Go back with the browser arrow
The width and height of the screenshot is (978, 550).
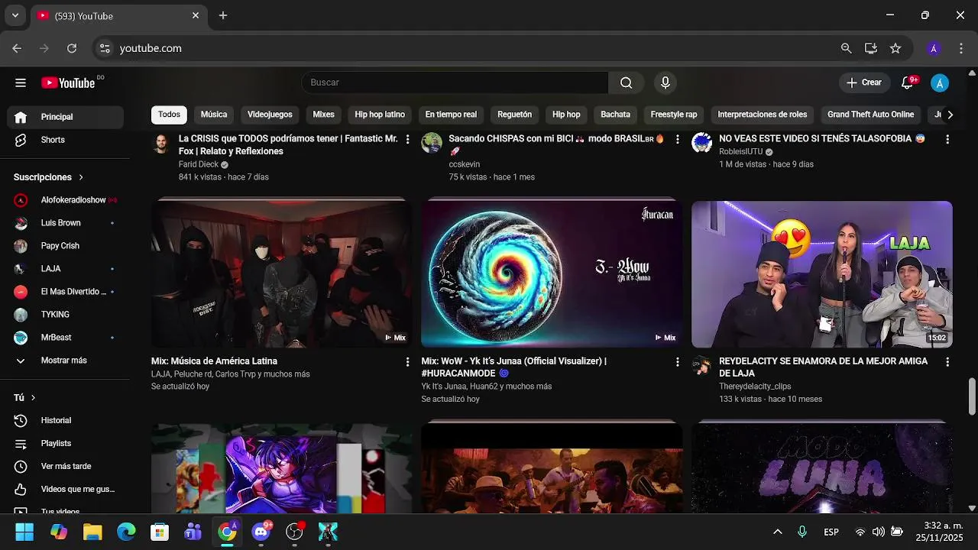[17, 48]
